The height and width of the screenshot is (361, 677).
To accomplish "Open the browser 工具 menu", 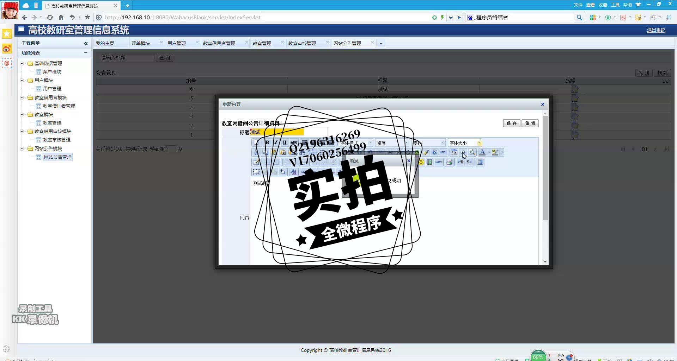I will 615,5.
